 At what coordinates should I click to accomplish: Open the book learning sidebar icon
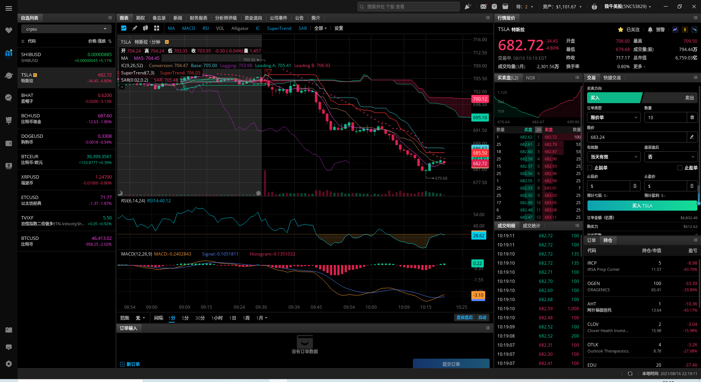pyautogui.click(x=9, y=330)
